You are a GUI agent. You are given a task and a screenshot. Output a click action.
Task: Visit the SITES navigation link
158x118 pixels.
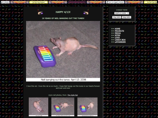pos(117,35)
